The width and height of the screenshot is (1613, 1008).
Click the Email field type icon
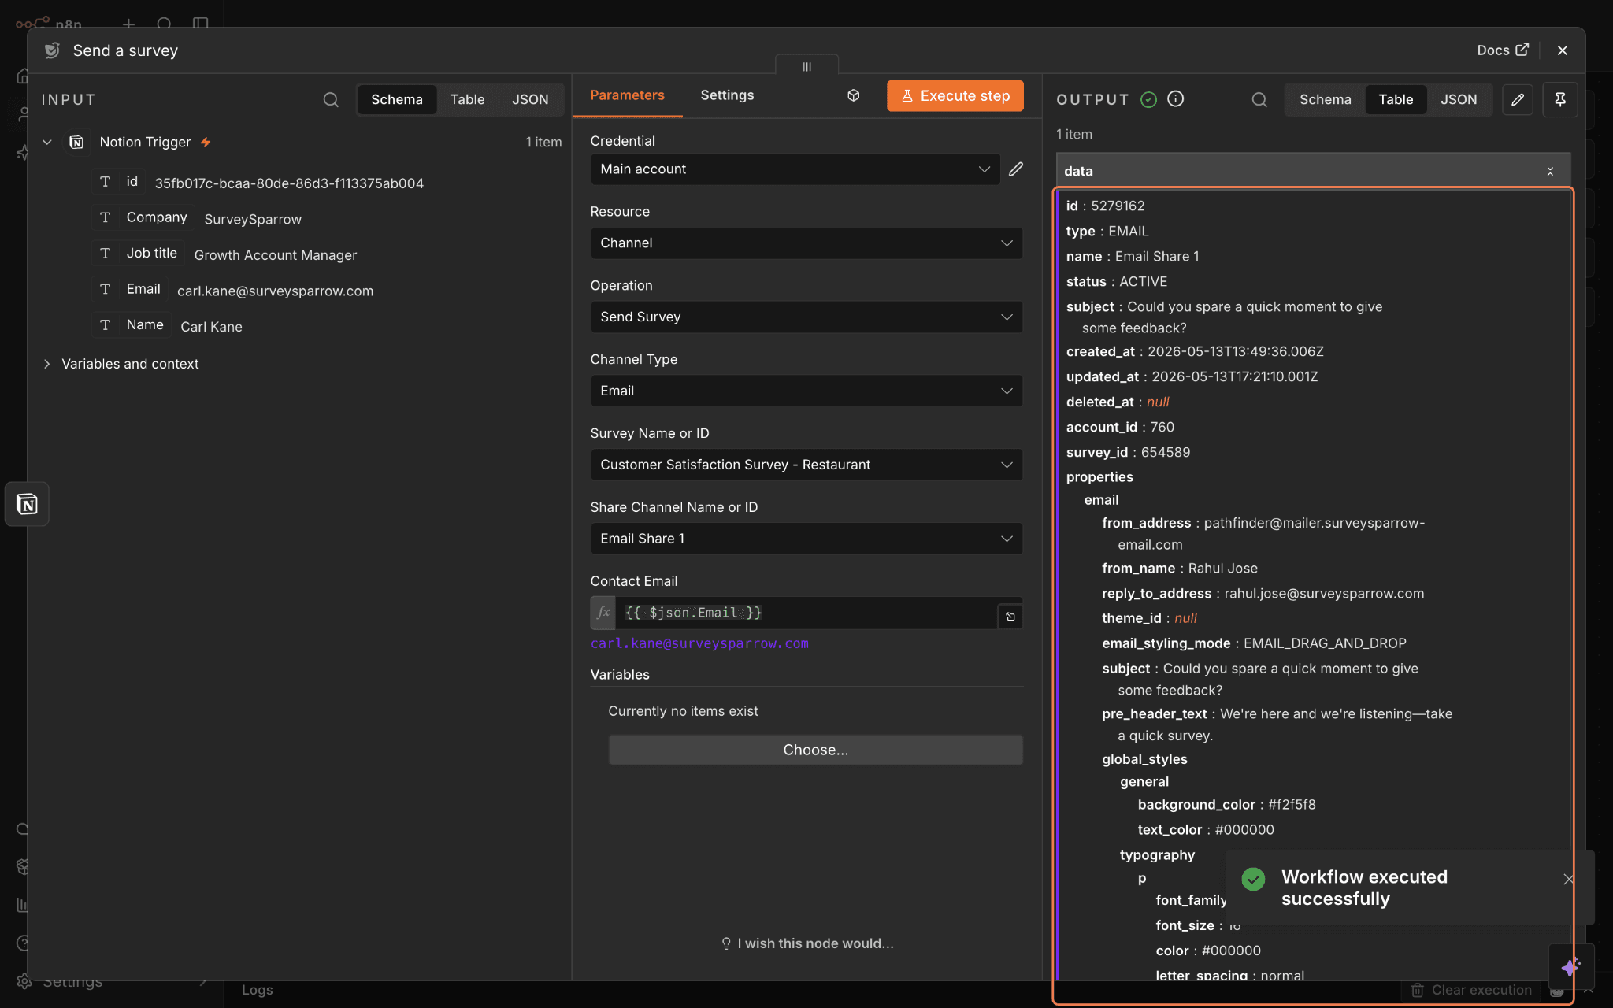pyautogui.click(x=105, y=289)
